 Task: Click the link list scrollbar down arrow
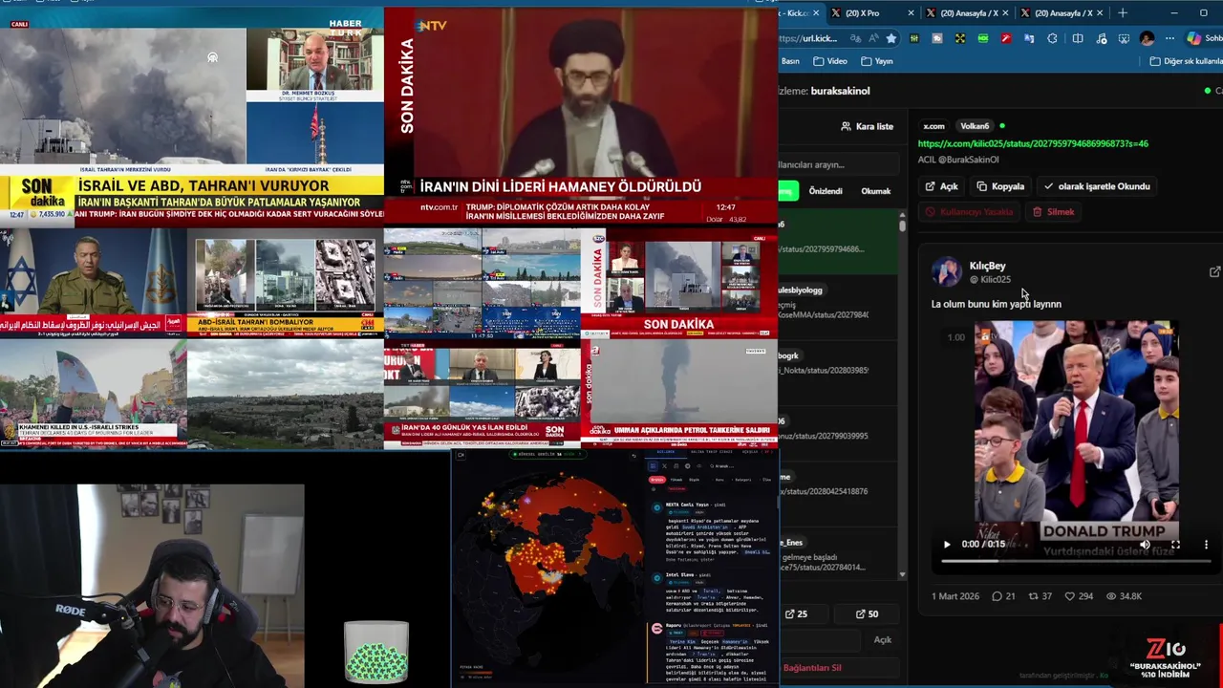click(902, 575)
